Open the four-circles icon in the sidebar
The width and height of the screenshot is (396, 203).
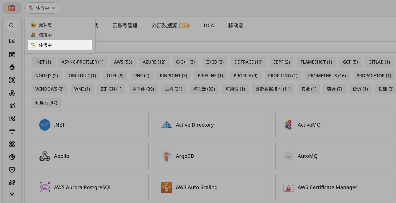[12, 144]
